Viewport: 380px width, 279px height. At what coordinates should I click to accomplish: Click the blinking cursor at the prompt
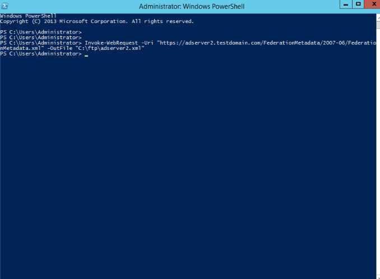86,55
